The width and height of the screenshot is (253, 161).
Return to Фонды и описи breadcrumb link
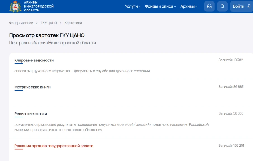[21, 23]
